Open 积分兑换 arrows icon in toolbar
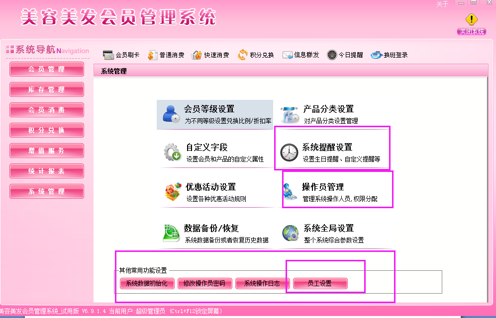 [243, 55]
